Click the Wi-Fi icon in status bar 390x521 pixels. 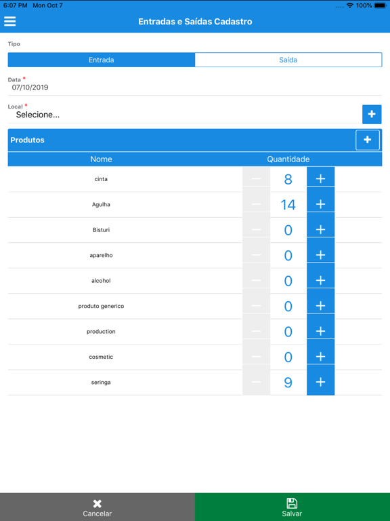pyautogui.click(x=349, y=5)
